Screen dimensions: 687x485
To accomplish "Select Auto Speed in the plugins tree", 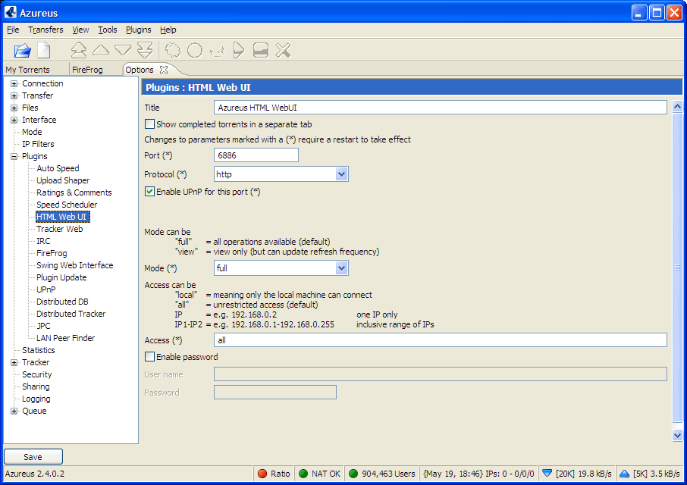I will click(58, 168).
